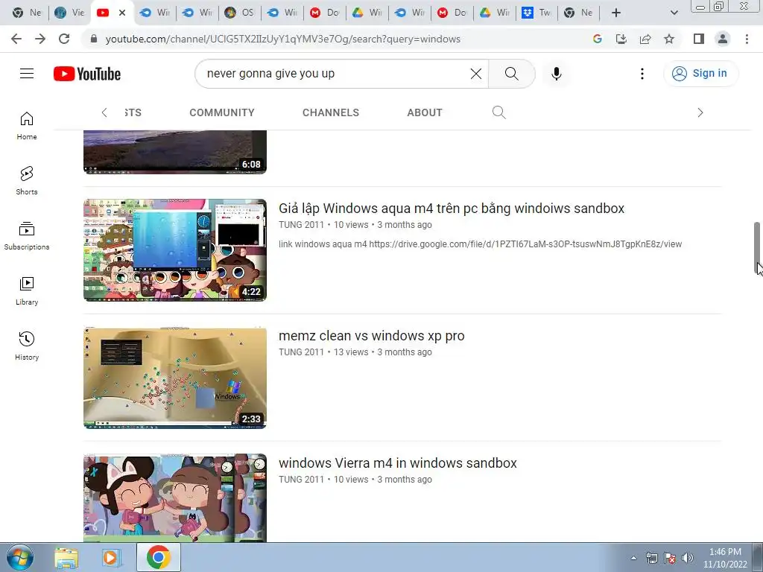Click the network tray icon
This screenshot has width=763, height=572.
coord(651,558)
